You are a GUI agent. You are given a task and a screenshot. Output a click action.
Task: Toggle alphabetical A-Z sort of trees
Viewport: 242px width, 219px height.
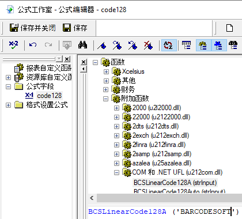click(169, 45)
